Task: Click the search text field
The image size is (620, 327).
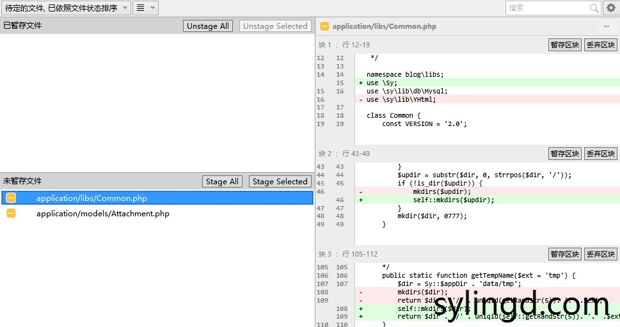Action: (x=547, y=8)
